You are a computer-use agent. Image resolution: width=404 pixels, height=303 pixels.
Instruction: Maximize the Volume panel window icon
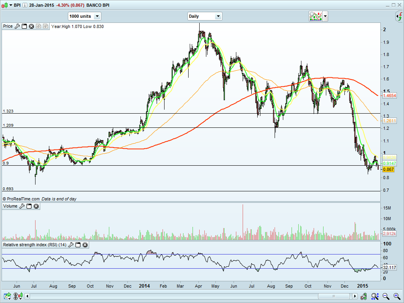point(29,206)
